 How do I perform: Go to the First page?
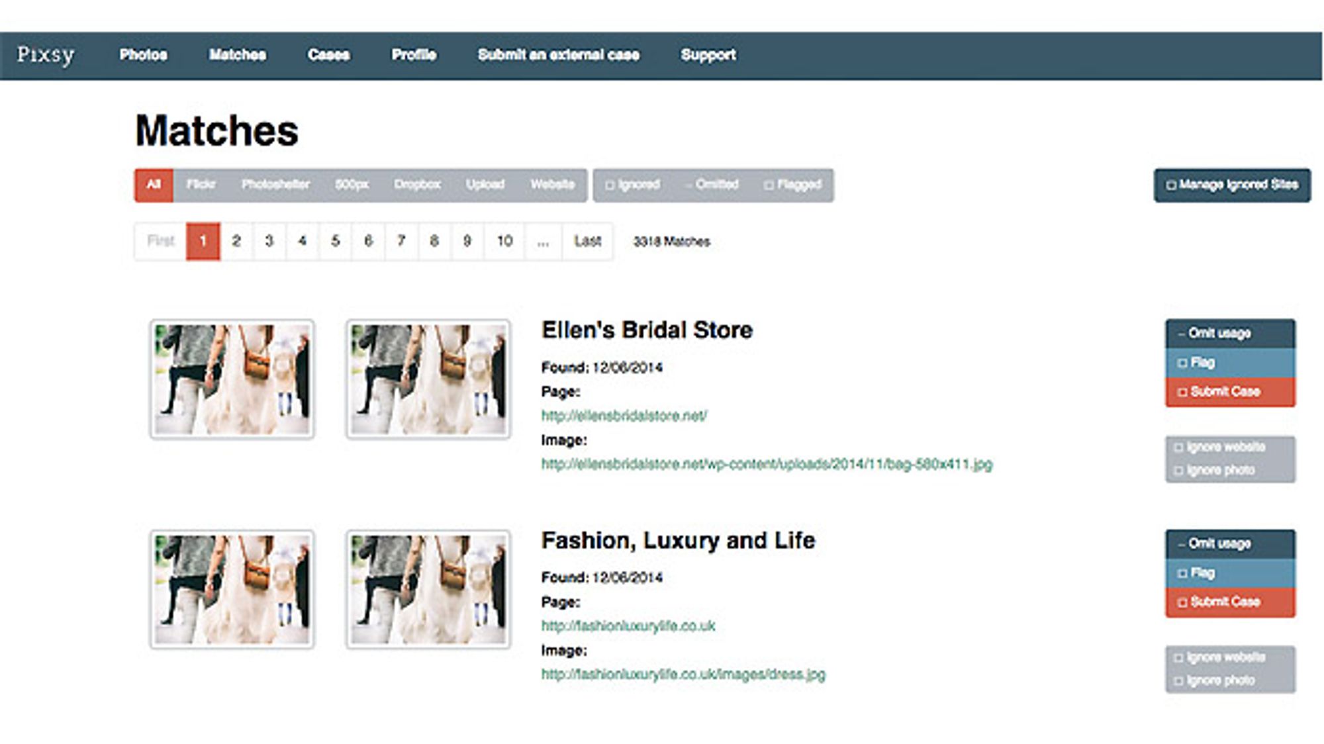(160, 241)
